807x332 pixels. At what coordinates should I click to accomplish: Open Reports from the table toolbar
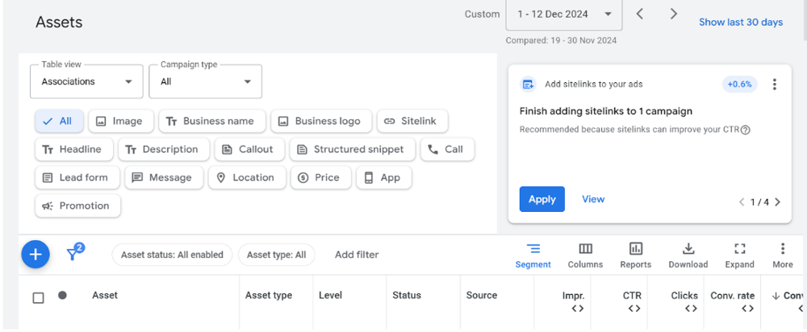tap(636, 256)
